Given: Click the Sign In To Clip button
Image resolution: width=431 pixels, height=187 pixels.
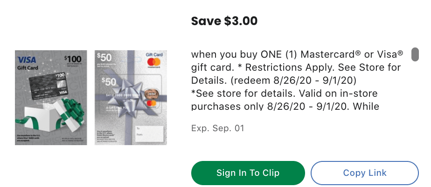Looking at the screenshot, I should coord(248,173).
